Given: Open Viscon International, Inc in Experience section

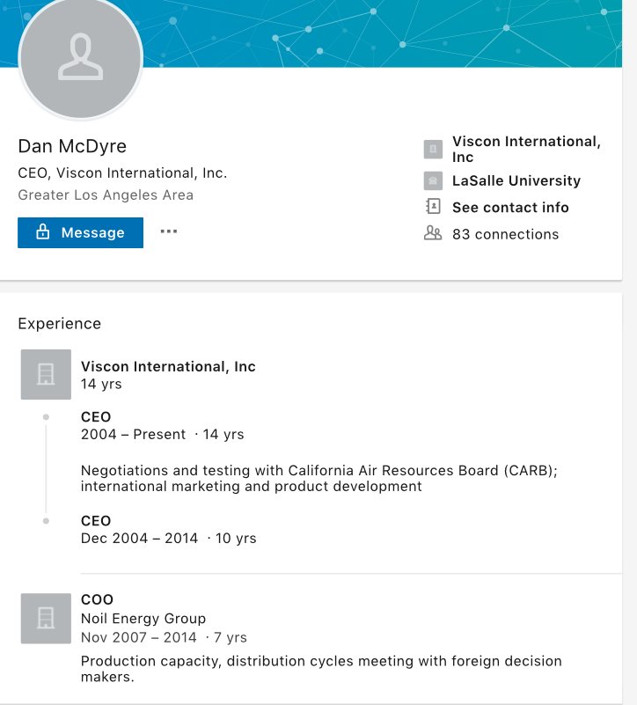Looking at the screenshot, I should [x=168, y=366].
